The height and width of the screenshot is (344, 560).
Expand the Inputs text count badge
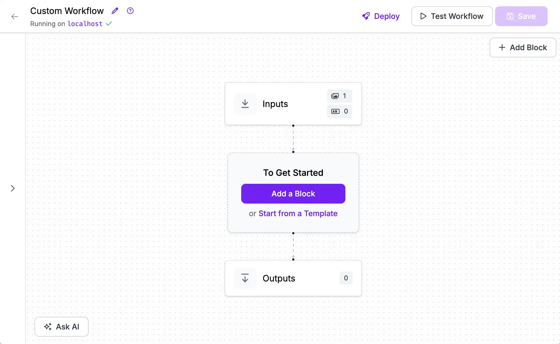pos(339,111)
